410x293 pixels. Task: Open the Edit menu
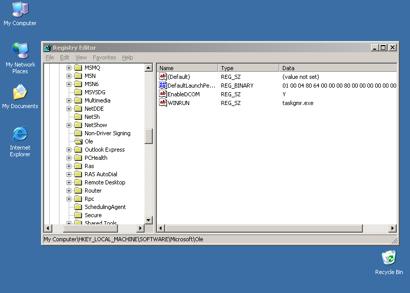coord(65,57)
